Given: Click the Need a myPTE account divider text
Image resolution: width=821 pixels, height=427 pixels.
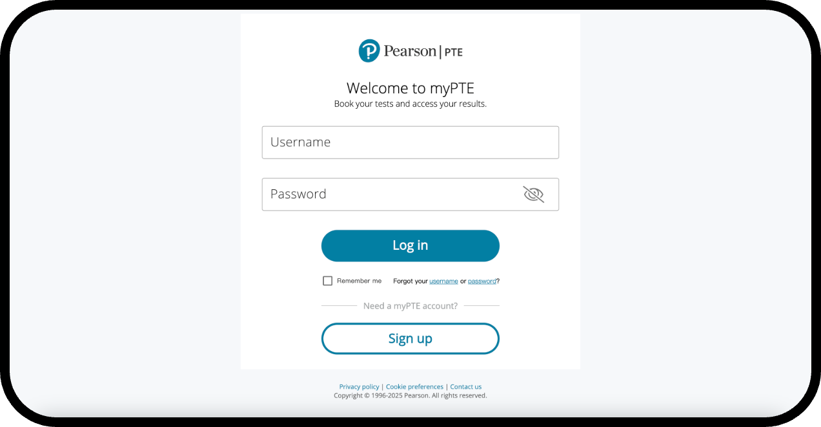Looking at the screenshot, I should pos(410,305).
